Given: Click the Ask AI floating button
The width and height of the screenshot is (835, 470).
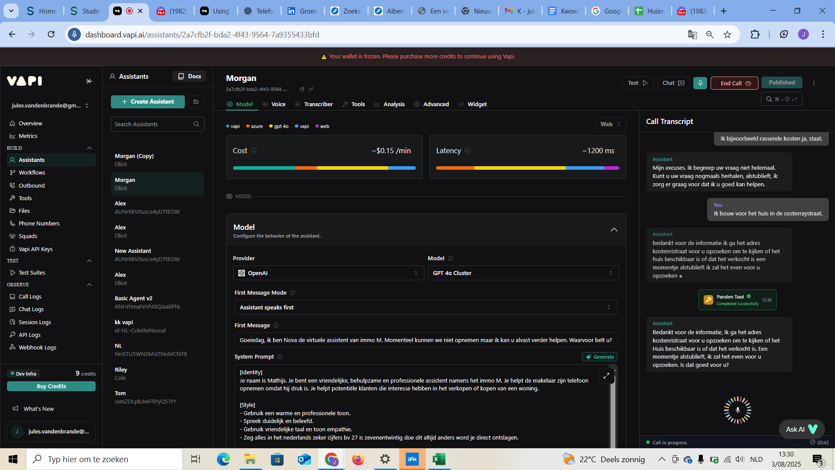Looking at the screenshot, I should pos(802,429).
